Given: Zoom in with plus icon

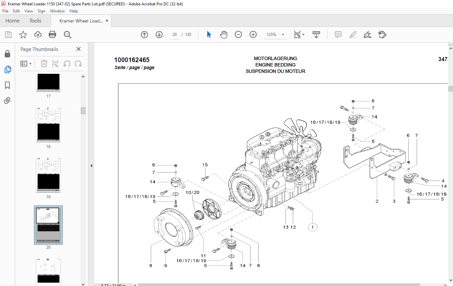Looking at the screenshot, I should [x=253, y=35].
